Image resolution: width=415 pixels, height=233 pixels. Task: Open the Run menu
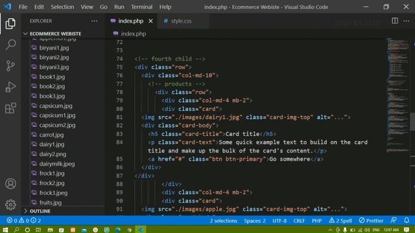coord(119,7)
